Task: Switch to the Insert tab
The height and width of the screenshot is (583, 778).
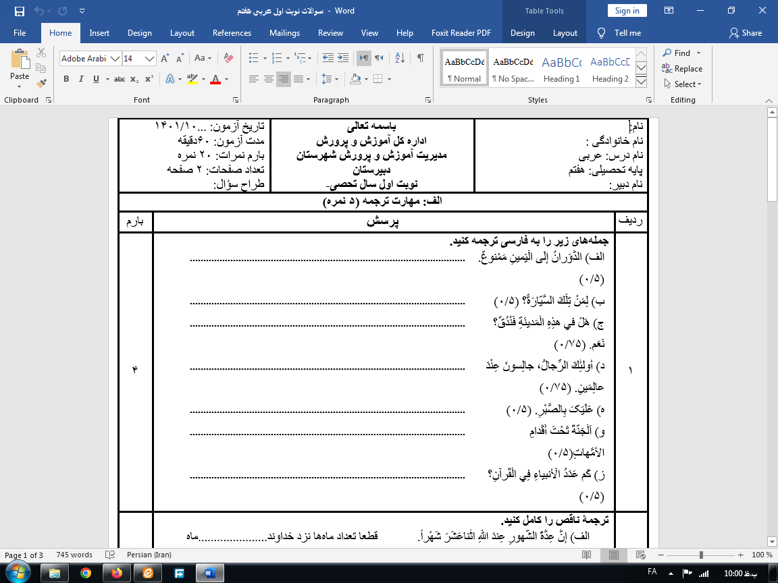Action: coord(99,32)
